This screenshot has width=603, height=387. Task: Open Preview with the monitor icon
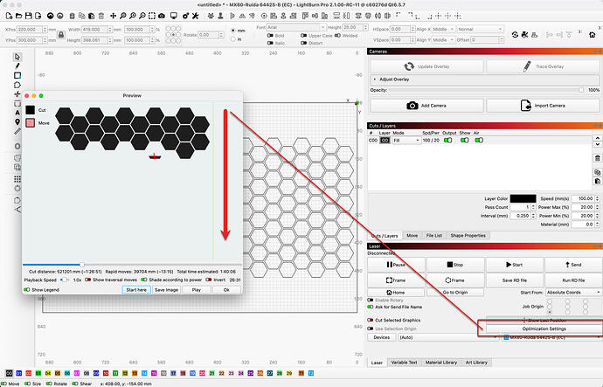pyautogui.click(x=174, y=16)
